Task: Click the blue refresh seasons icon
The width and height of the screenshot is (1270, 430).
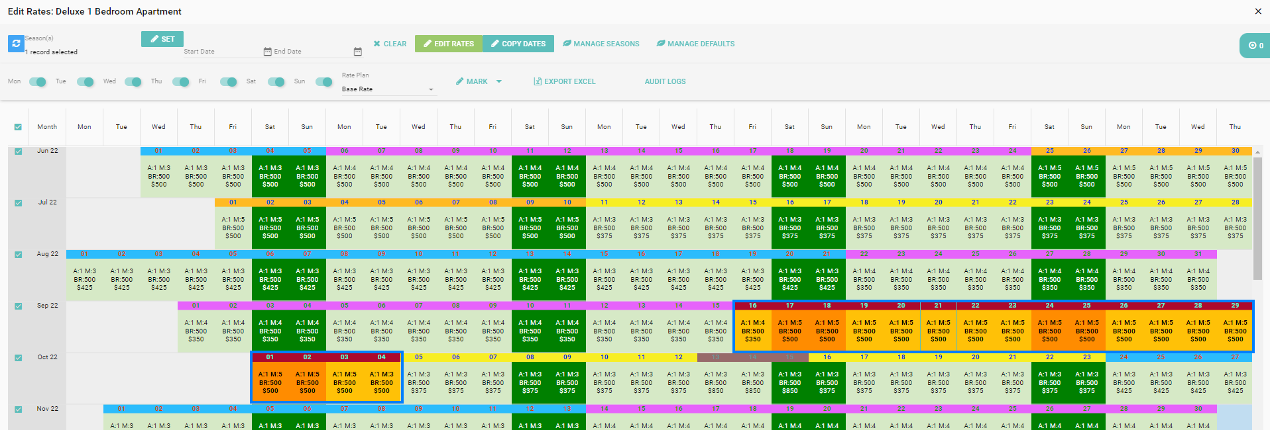Action: point(16,44)
